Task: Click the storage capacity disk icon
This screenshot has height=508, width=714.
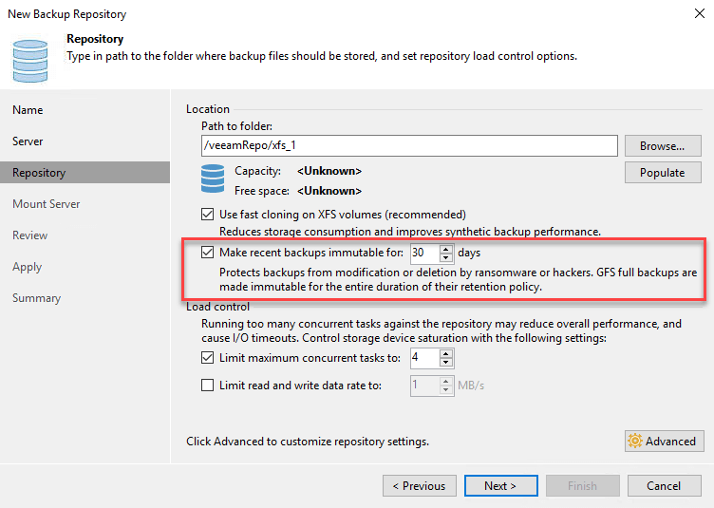Action: coord(214,179)
